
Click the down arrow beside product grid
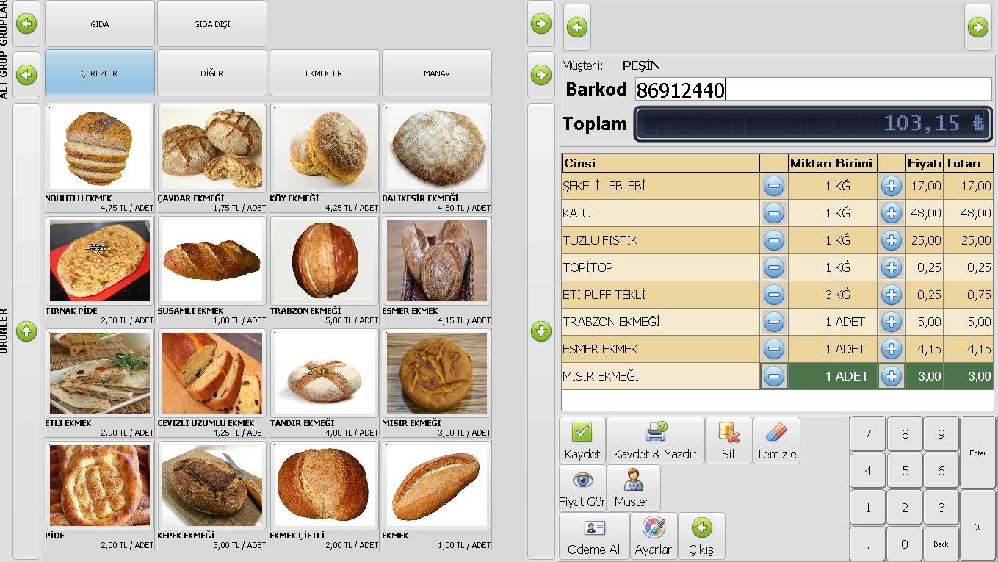click(541, 331)
